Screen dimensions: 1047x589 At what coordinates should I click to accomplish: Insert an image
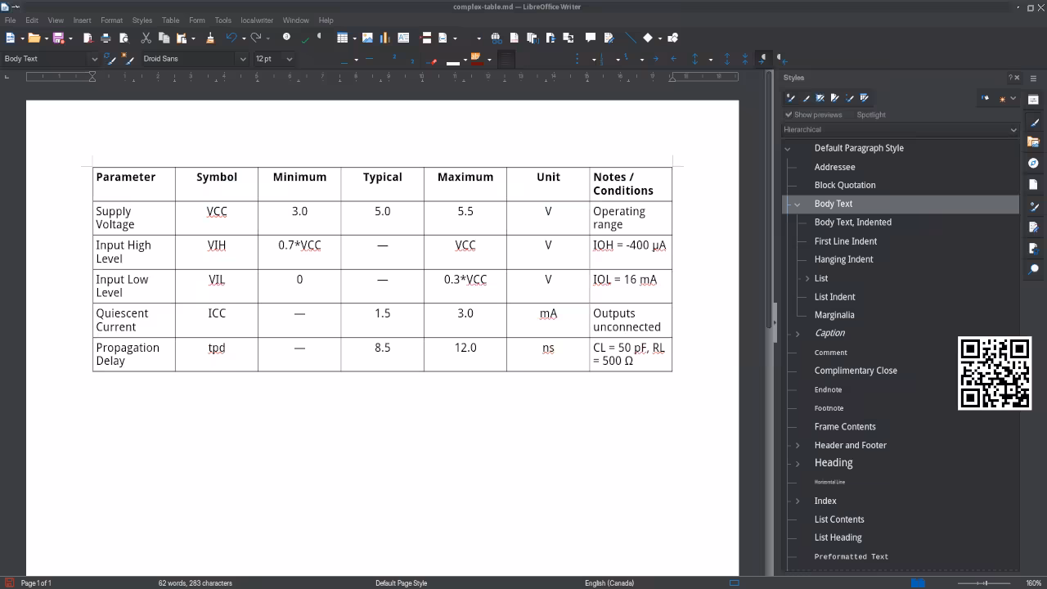[x=367, y=38]
